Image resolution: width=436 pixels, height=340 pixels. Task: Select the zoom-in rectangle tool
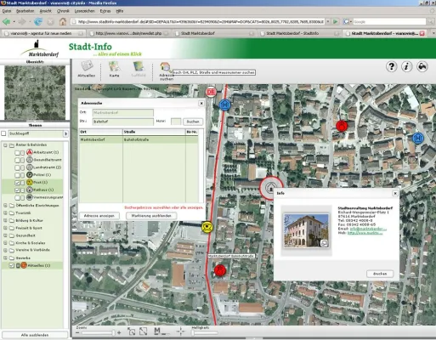click(x=131, y=331)
